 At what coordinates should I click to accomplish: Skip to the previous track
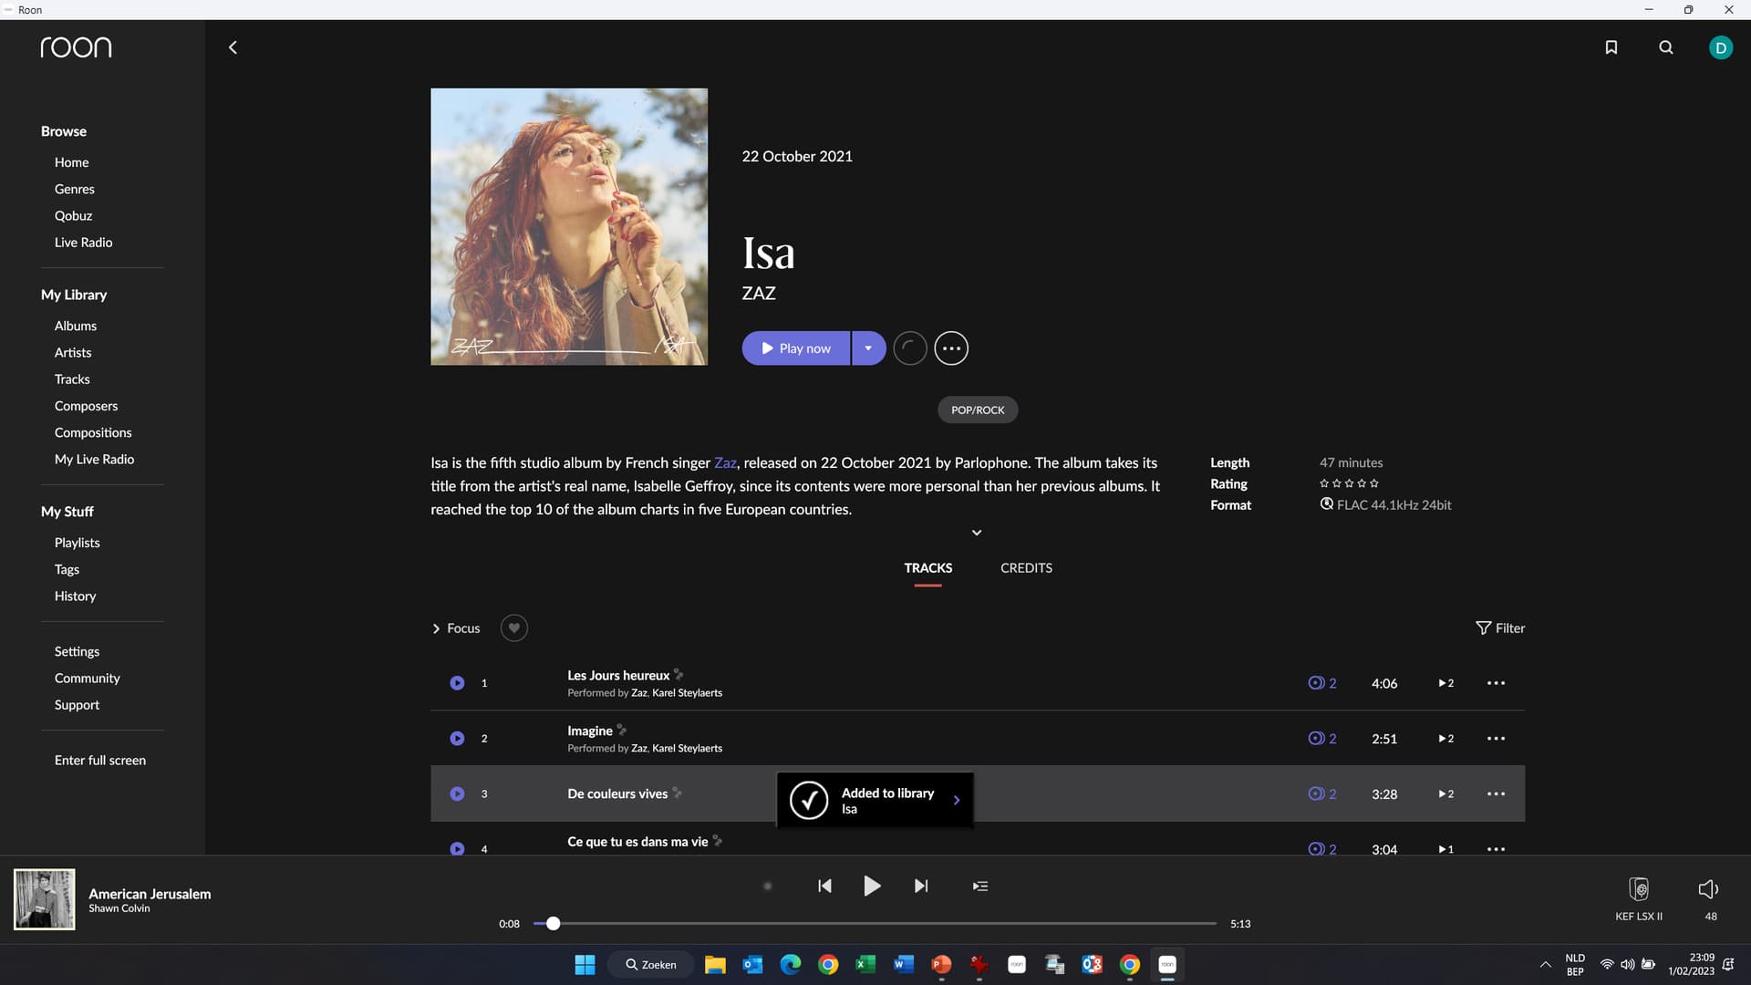coord(824,886)
